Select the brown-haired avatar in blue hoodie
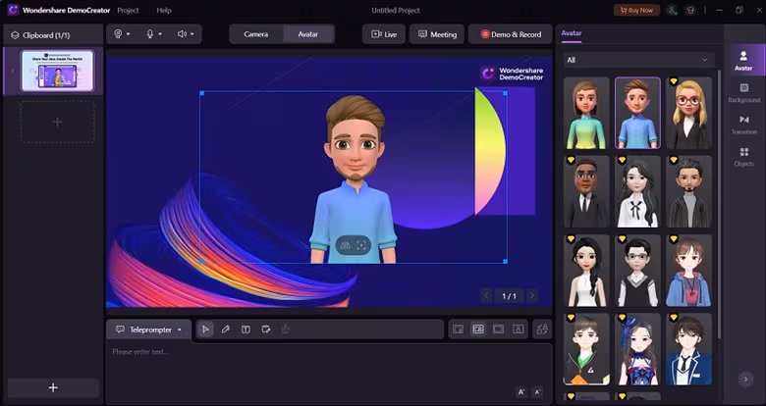 coord(688,271)
